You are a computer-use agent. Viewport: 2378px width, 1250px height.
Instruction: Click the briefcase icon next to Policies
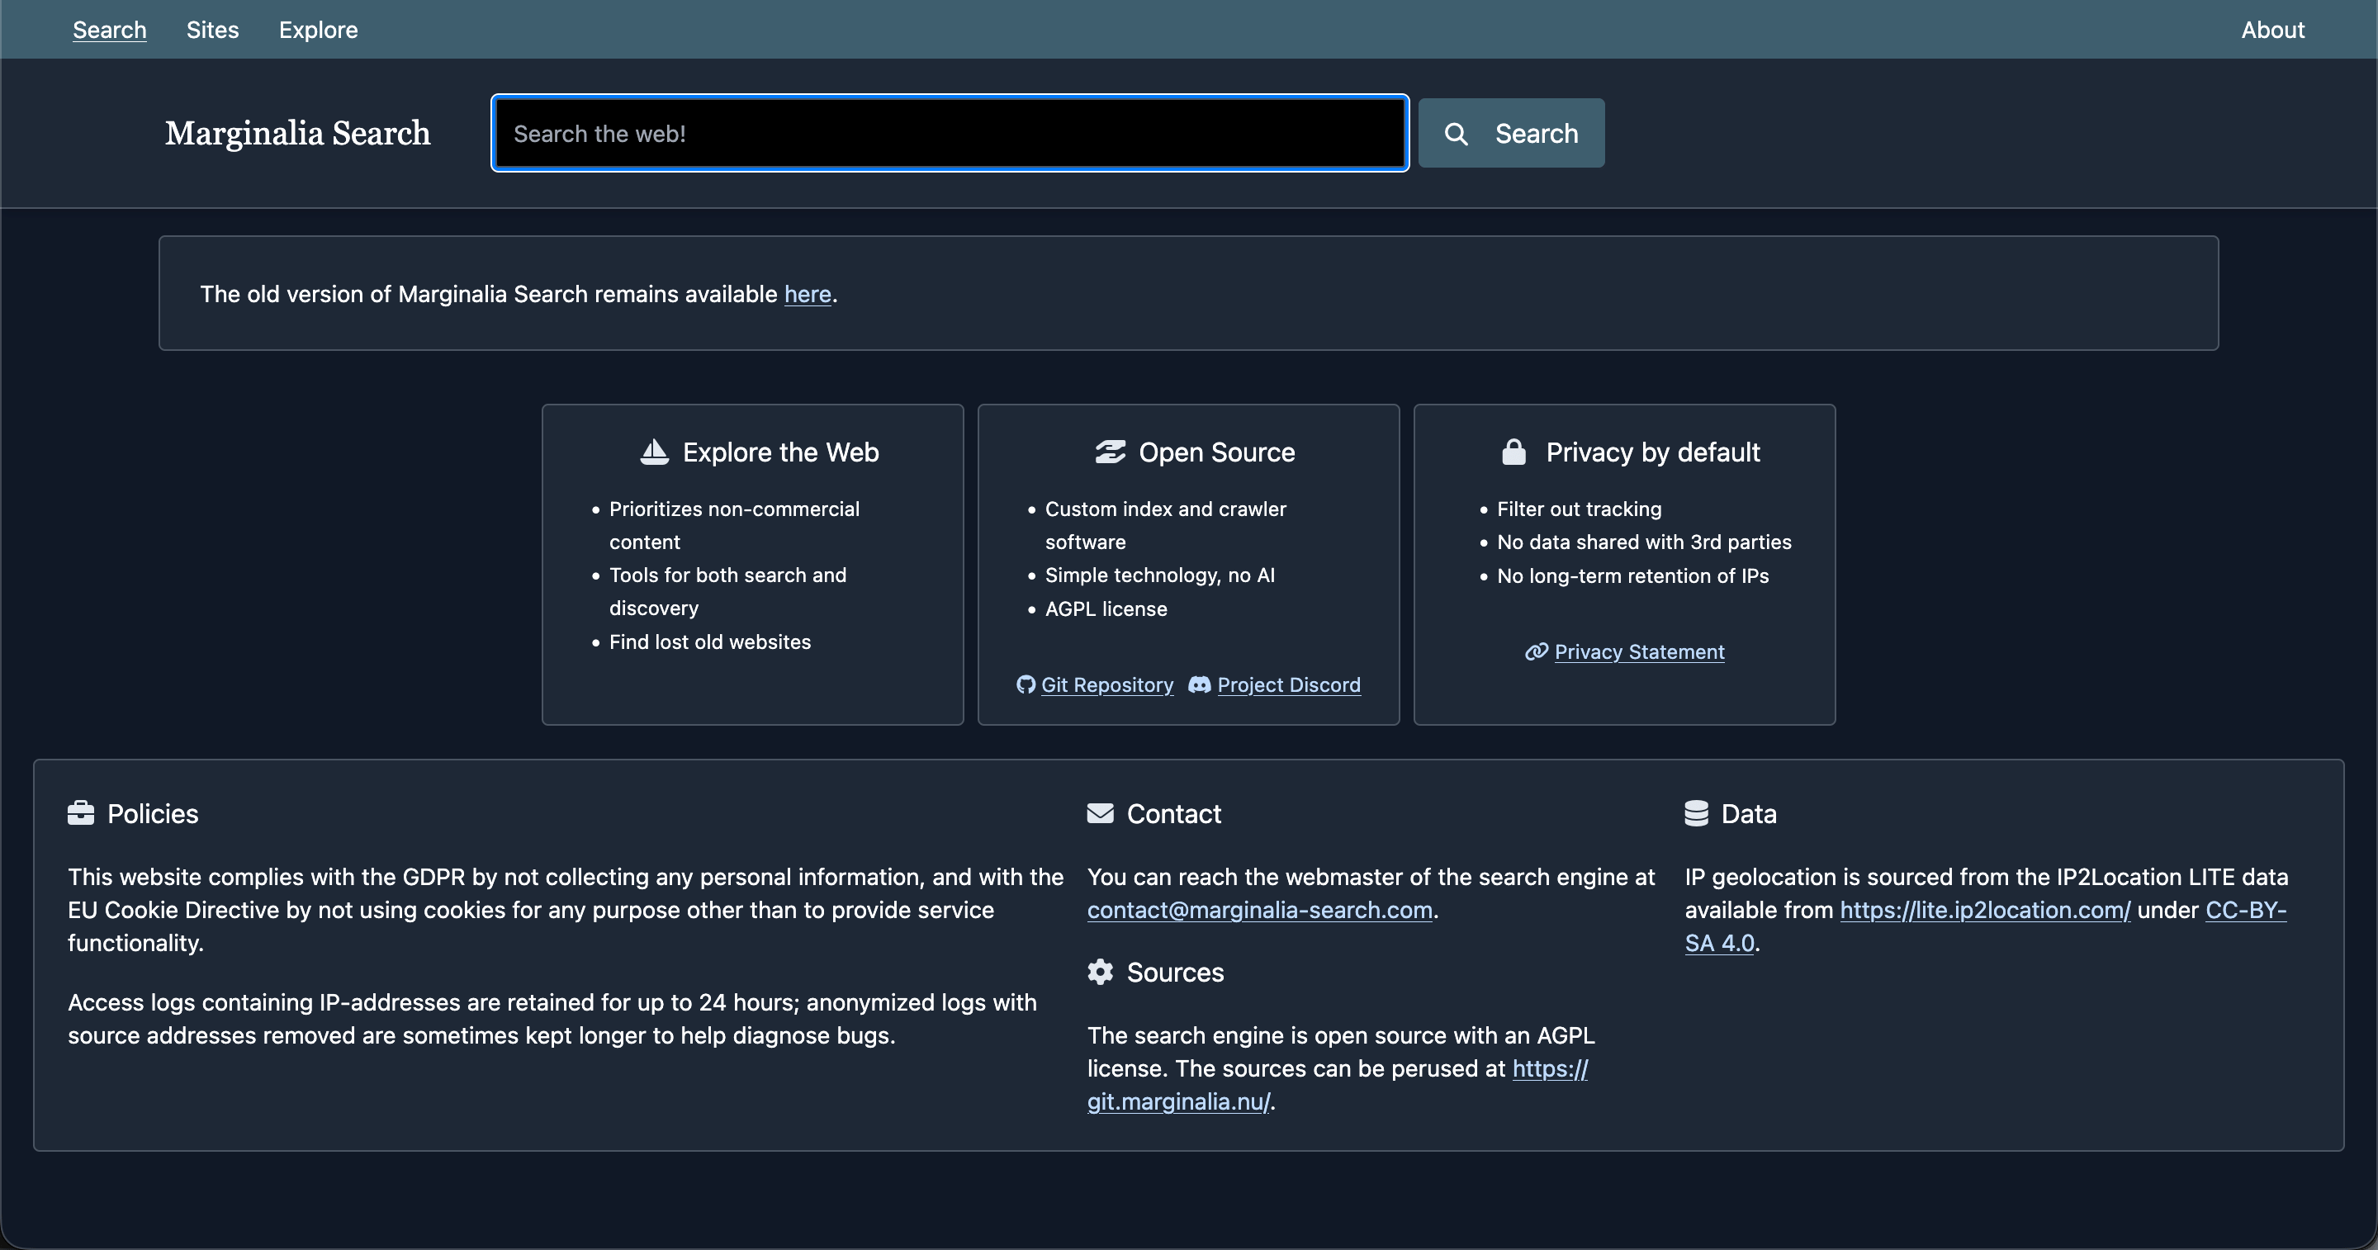81,813
